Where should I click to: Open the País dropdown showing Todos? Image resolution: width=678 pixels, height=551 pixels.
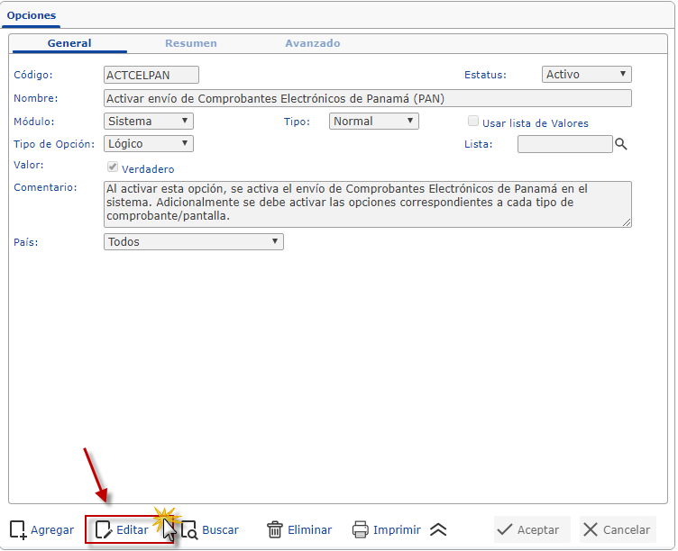[x=194, y=242]
